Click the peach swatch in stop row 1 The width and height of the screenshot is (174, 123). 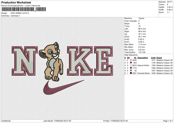pos(131,60)
